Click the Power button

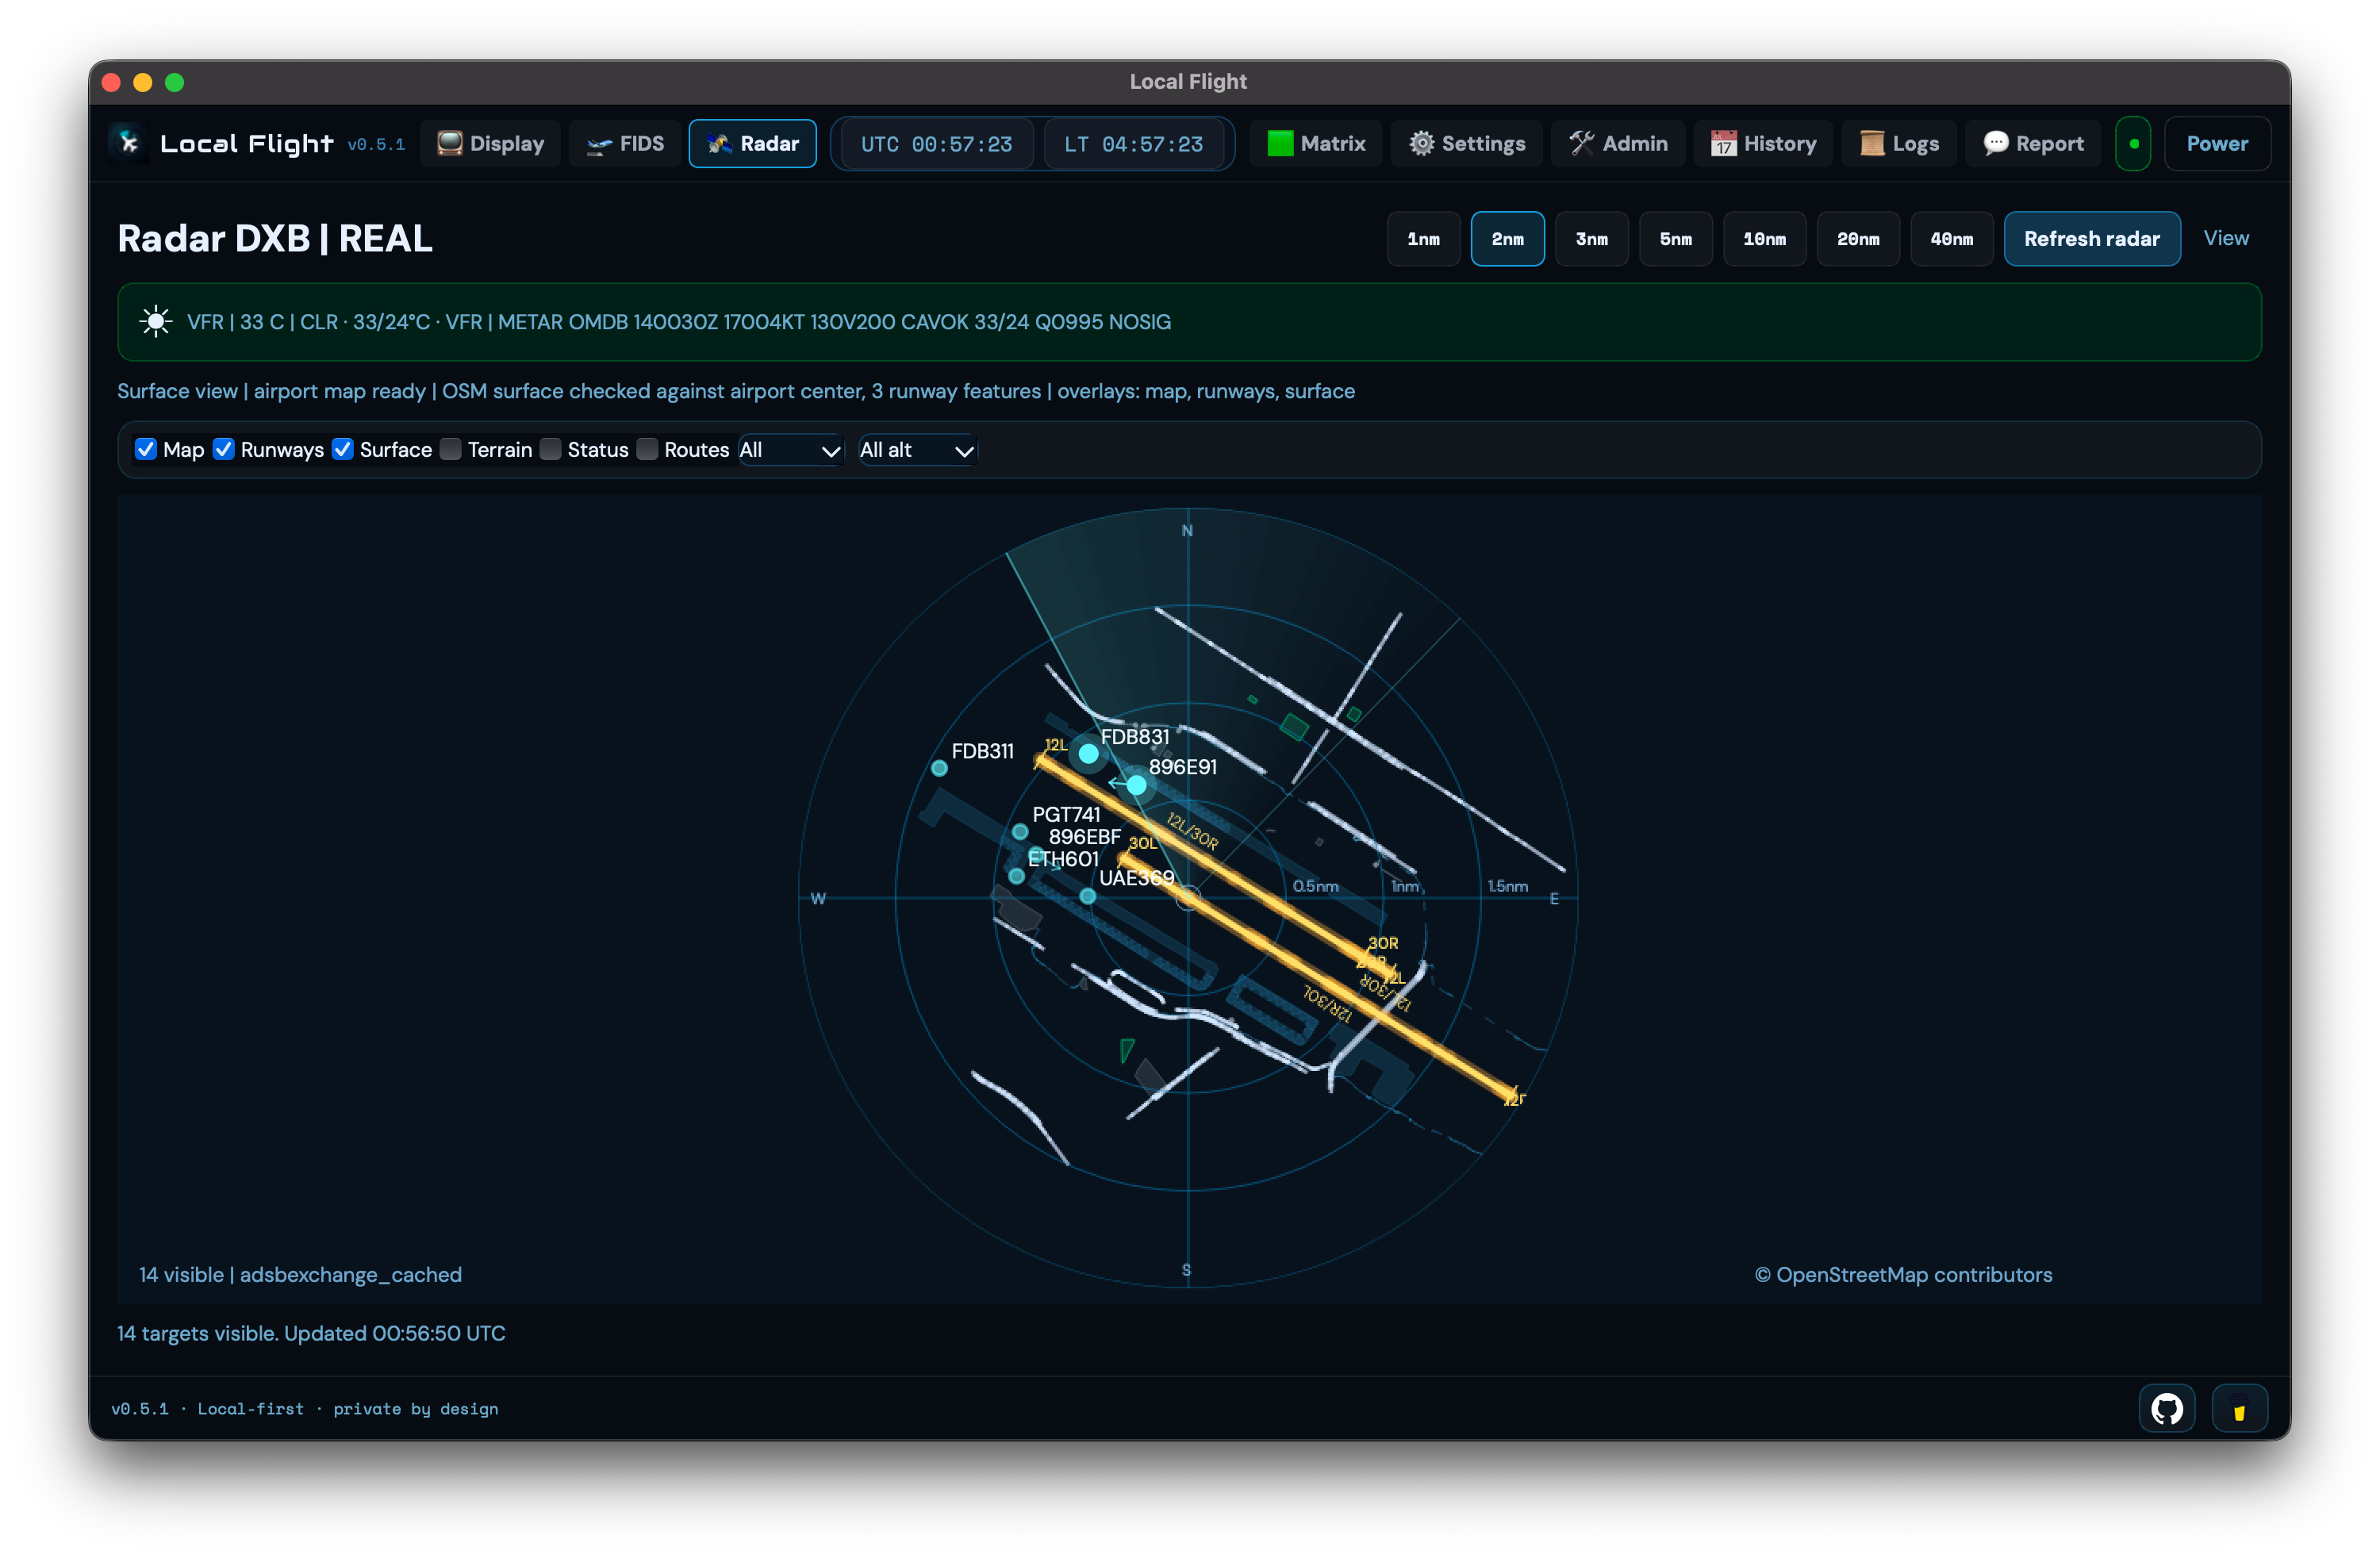pos(2217,144)
